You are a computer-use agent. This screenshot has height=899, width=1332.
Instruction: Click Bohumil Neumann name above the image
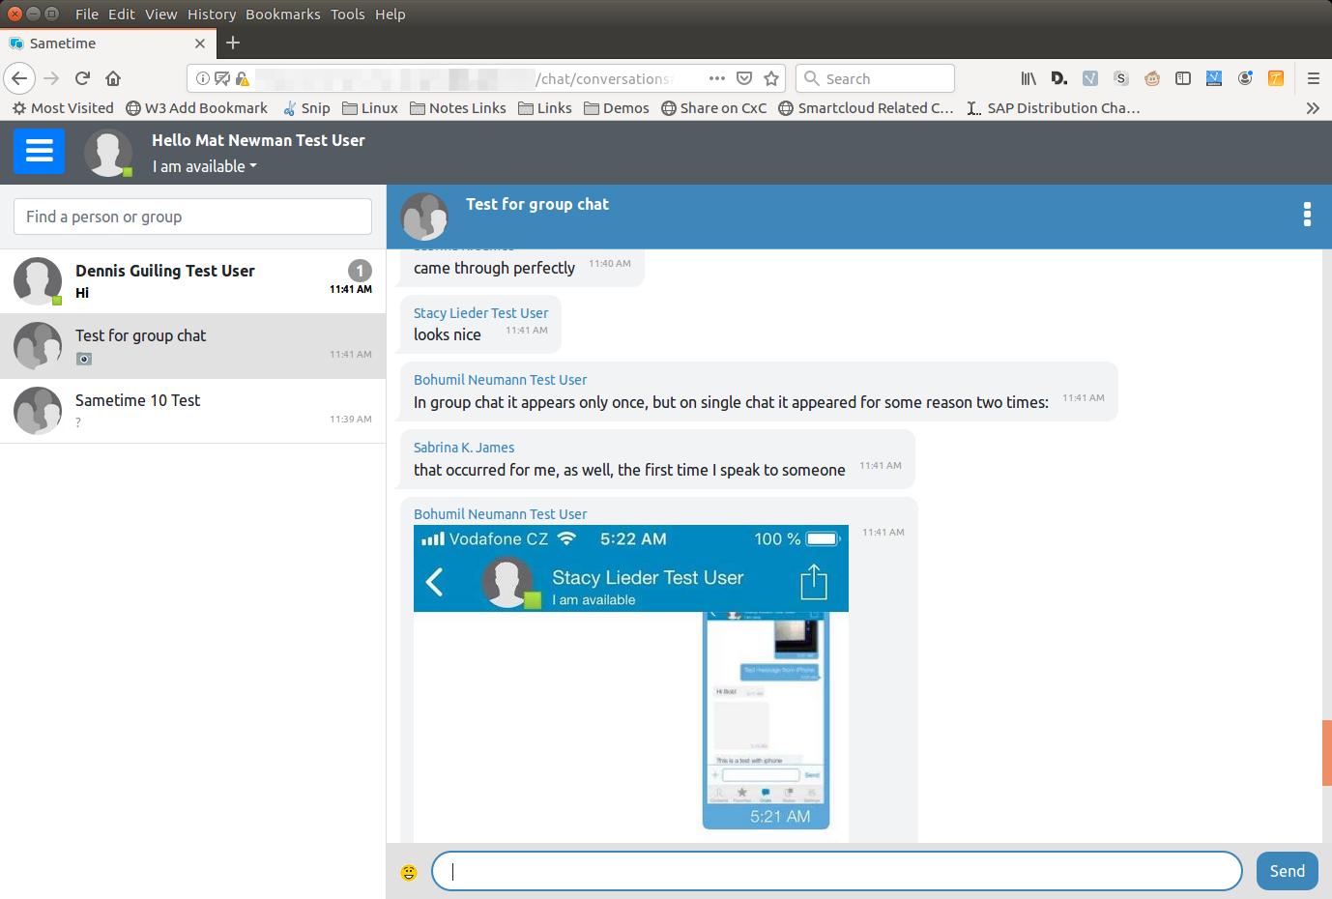[500, 514]
